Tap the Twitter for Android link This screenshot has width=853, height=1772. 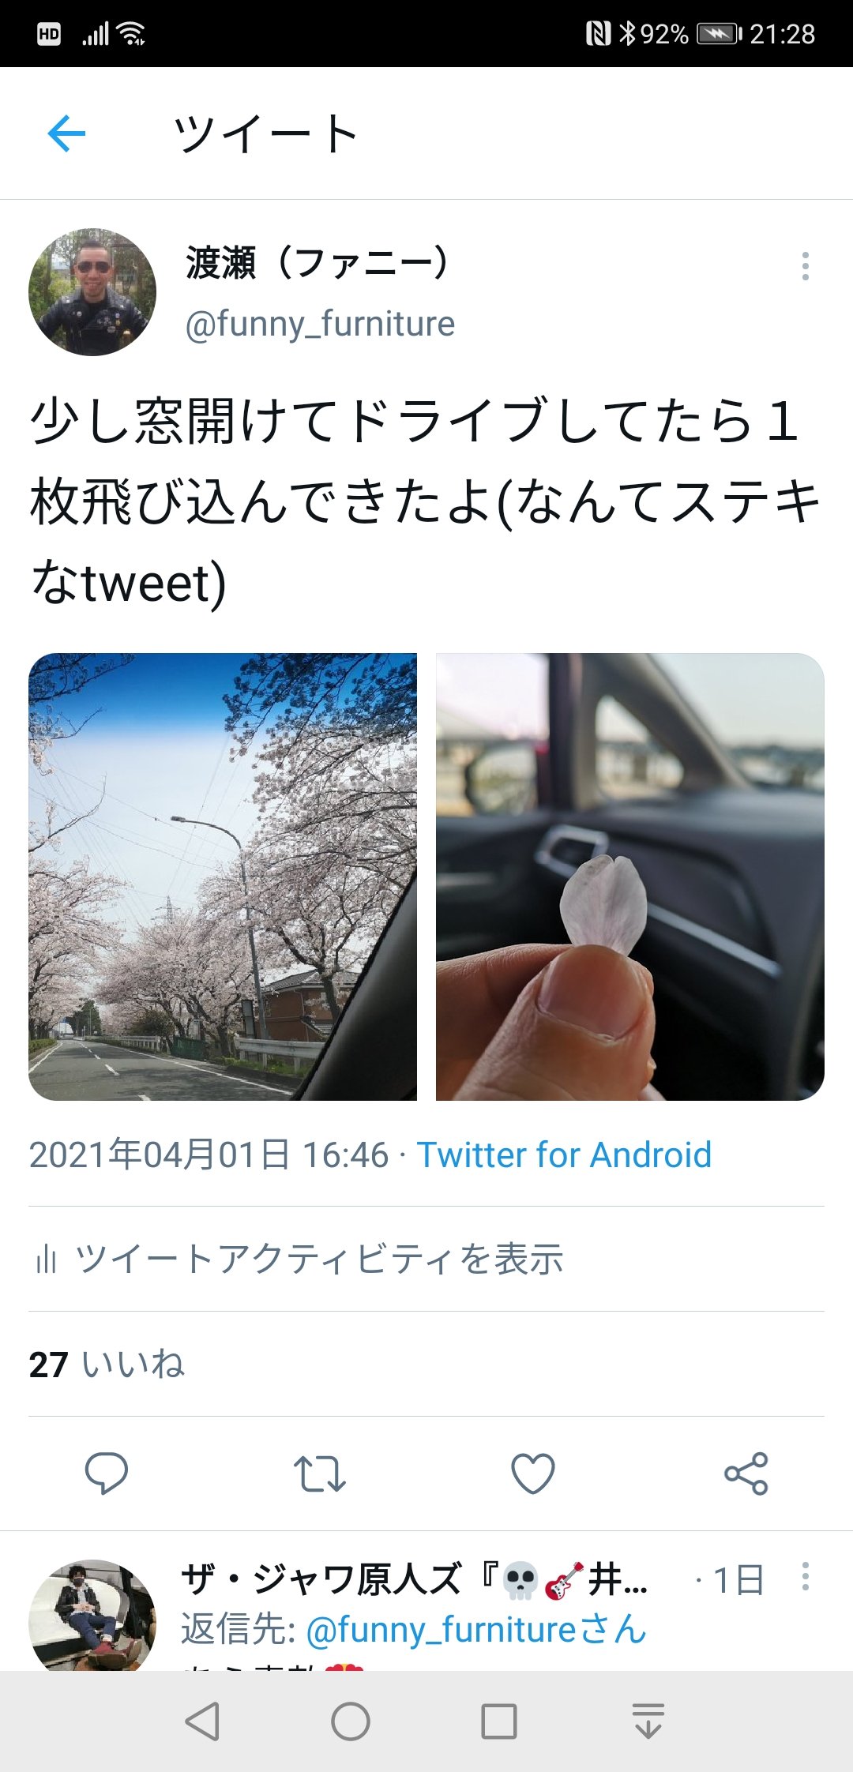click(565, 1155)
